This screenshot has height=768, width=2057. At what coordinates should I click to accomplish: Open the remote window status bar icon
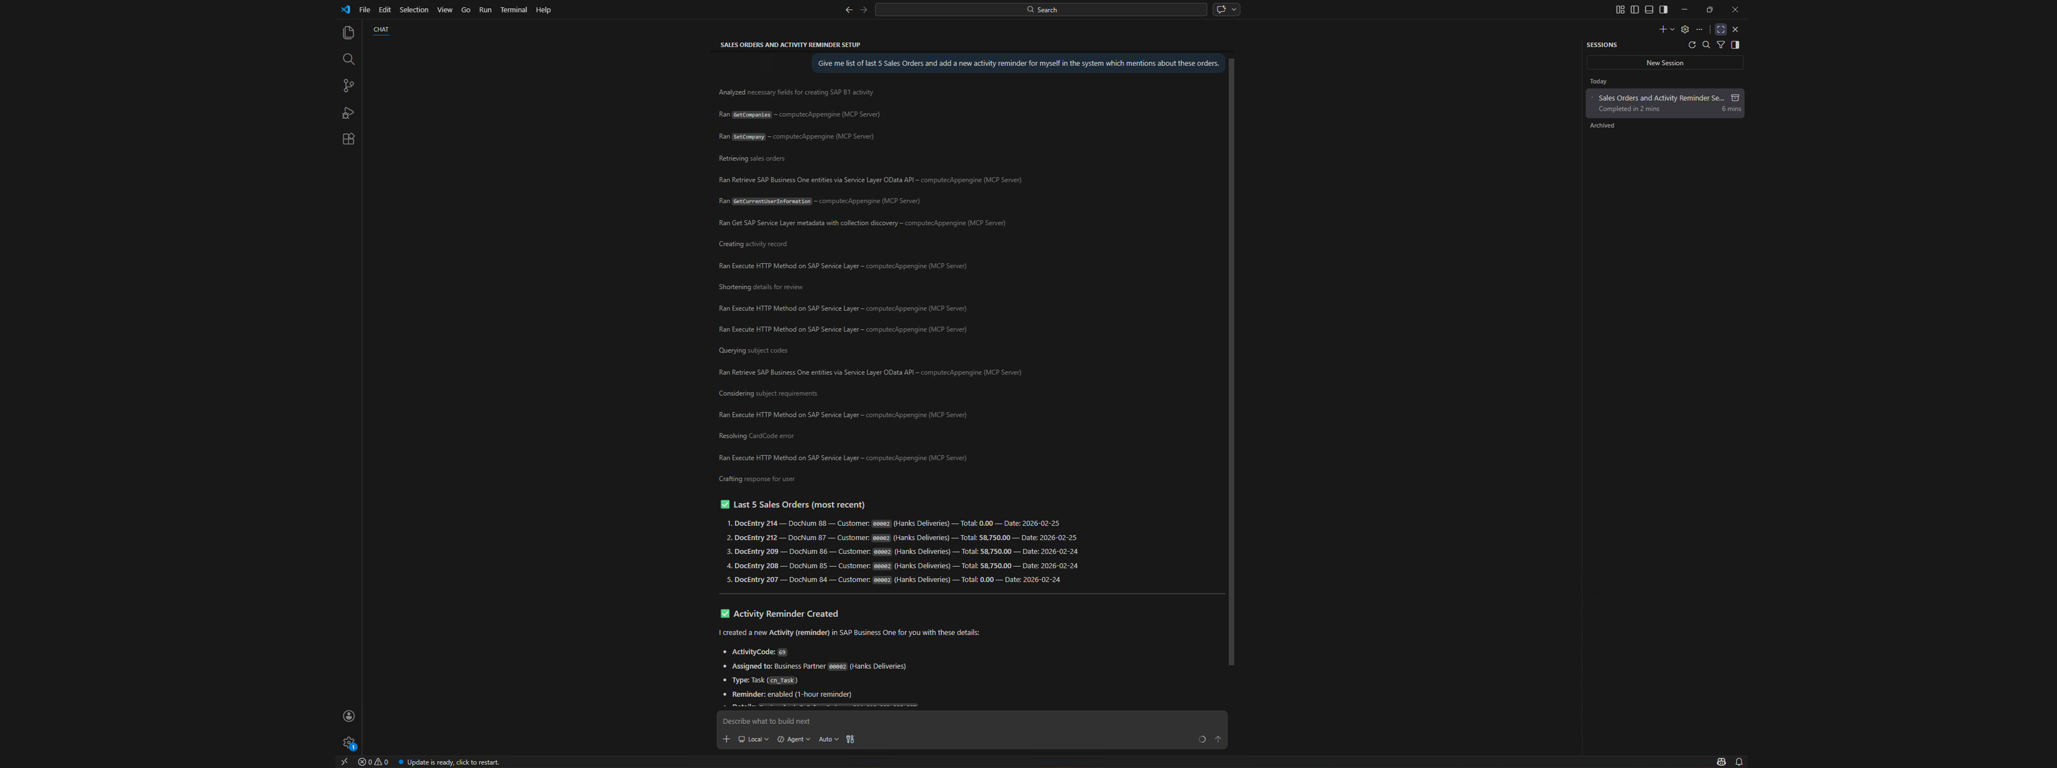(x=344, y=762)
